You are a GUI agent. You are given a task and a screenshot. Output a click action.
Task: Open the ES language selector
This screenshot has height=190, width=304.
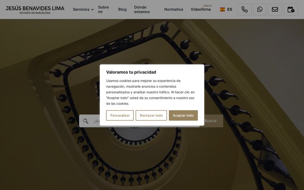pos(226,9)
